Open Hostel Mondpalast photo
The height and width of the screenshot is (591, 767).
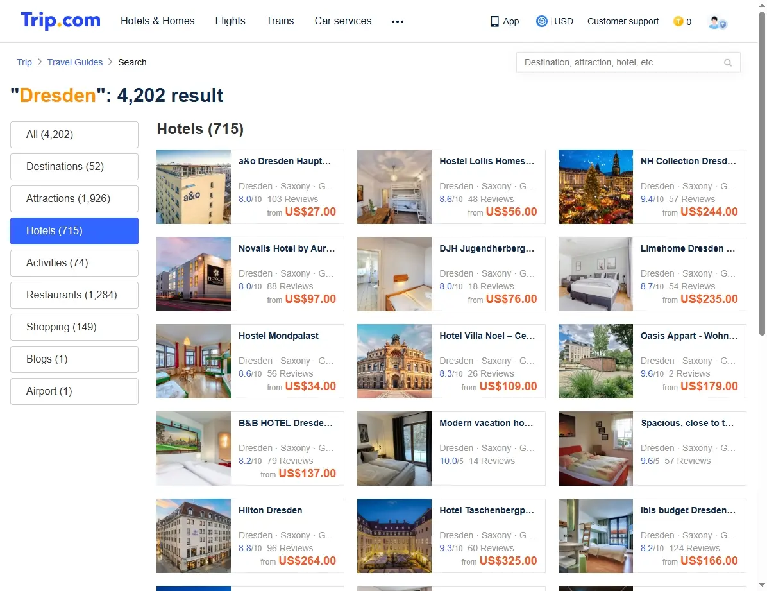coord(194,361)
